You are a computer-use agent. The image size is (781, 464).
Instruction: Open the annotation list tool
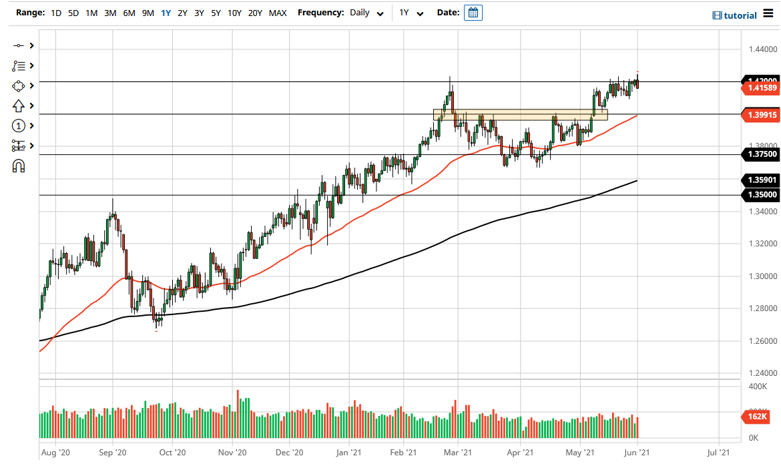[x=19, y=65]
